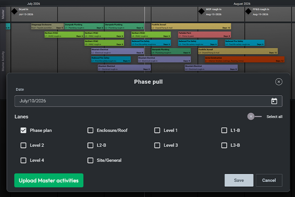Check the L1-B lane checkbox
This screenshot has height=197, width=295.
(x=224, y=130)
